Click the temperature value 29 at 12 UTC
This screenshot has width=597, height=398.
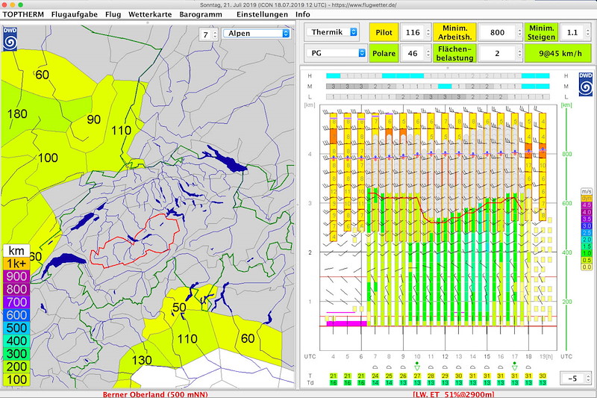[445, 376]
